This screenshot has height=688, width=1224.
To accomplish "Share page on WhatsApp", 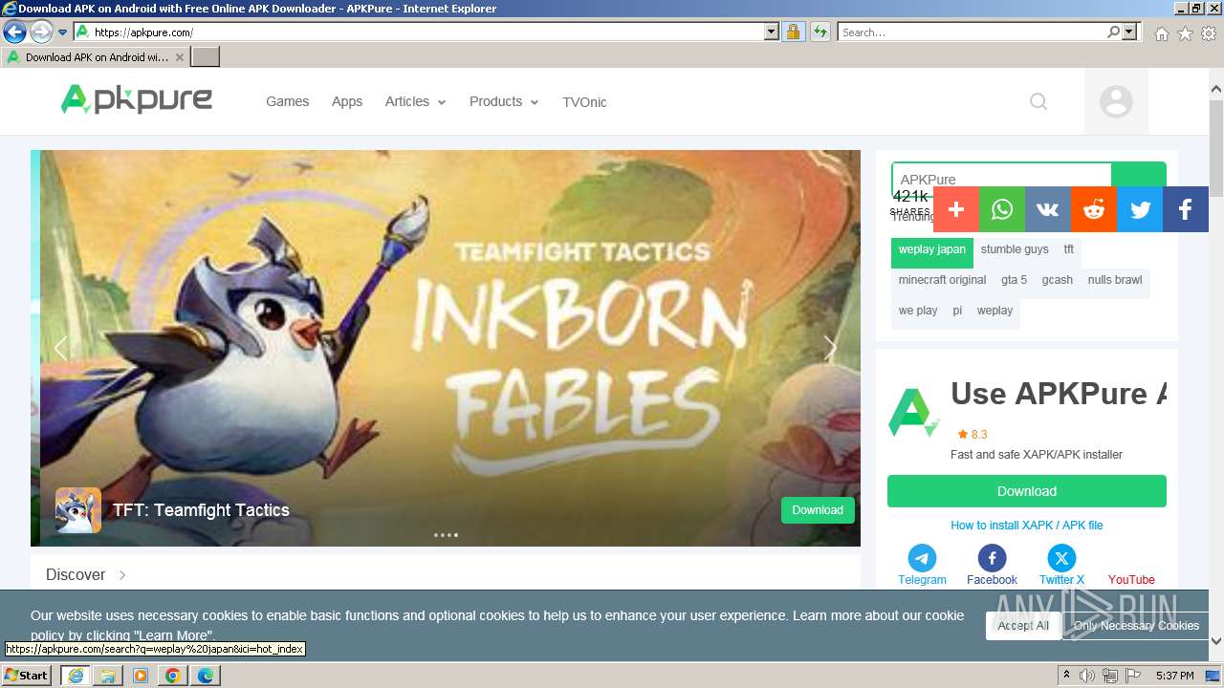I will [1002, 209].
